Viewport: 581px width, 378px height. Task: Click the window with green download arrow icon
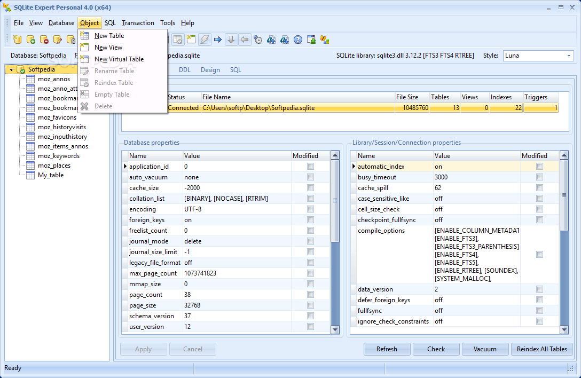311,40
